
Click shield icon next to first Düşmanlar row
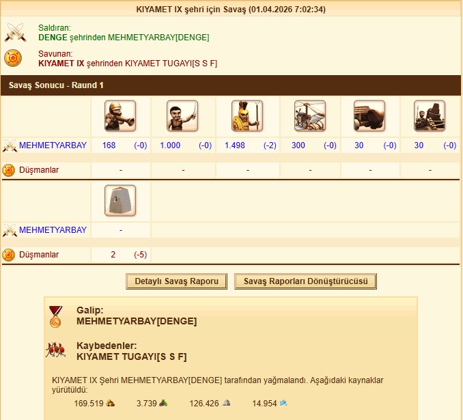point(9,171)
